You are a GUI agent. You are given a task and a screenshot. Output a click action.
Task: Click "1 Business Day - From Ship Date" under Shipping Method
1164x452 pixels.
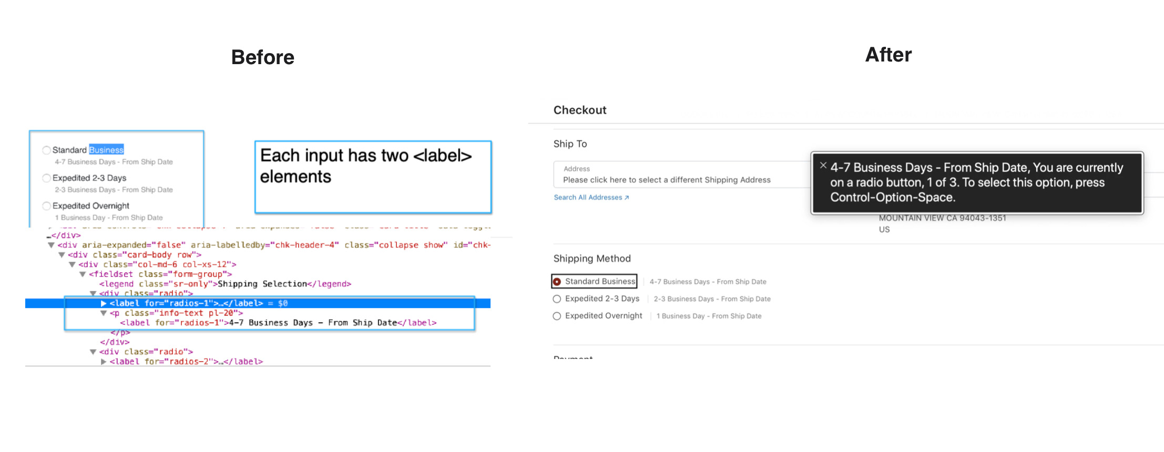point(709,316)
